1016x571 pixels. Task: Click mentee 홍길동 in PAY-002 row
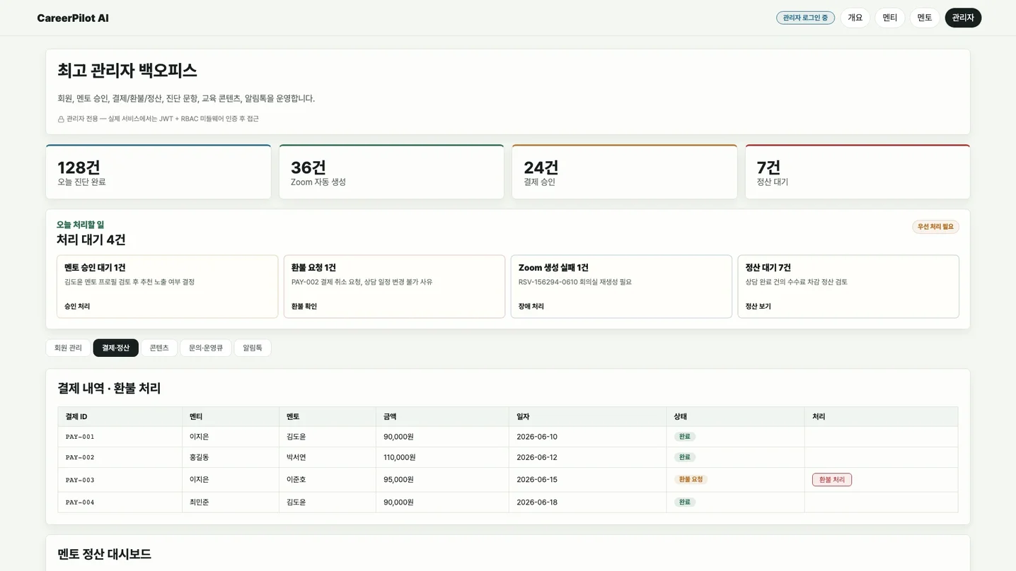click(200, 457)
